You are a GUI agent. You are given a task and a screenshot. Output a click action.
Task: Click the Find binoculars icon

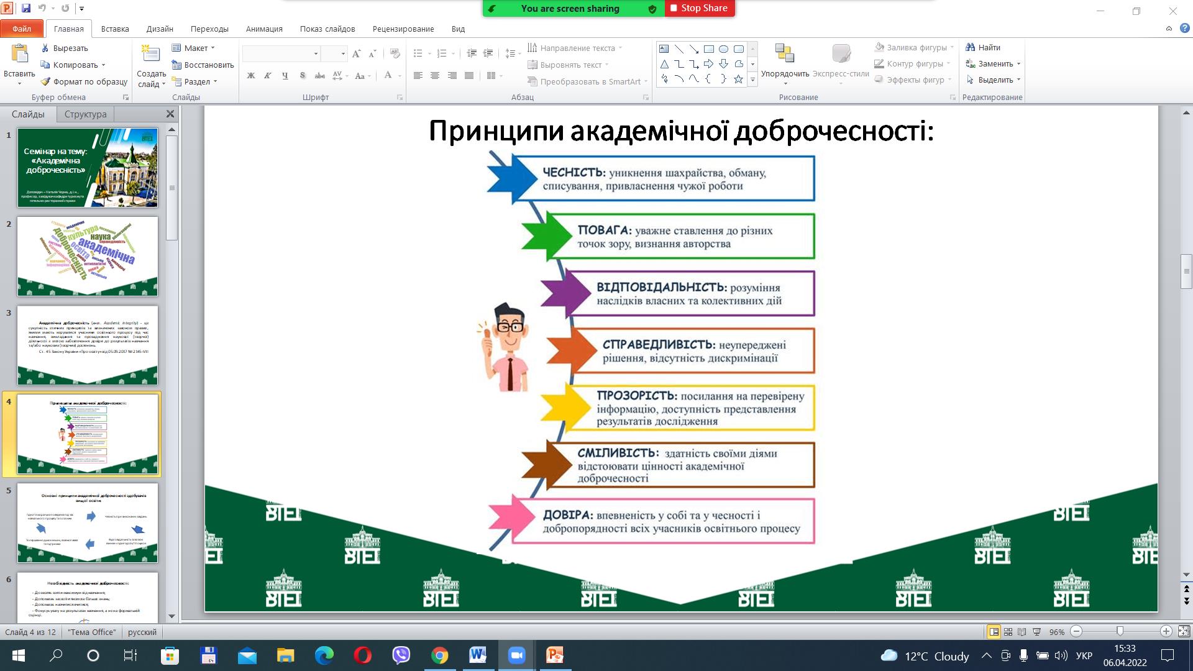[x=970, y=47]
